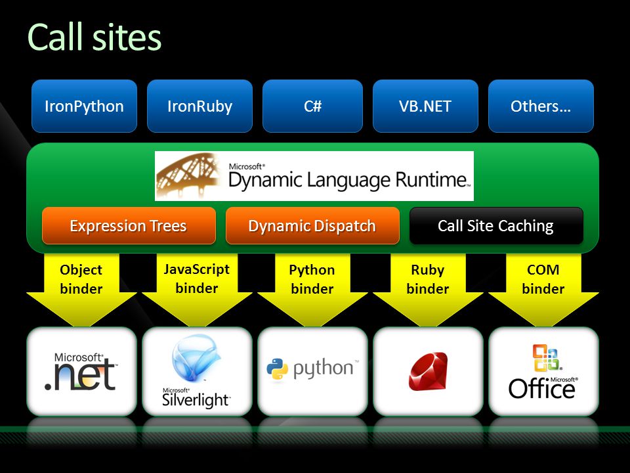Select the python logo tile

point(312,371)
